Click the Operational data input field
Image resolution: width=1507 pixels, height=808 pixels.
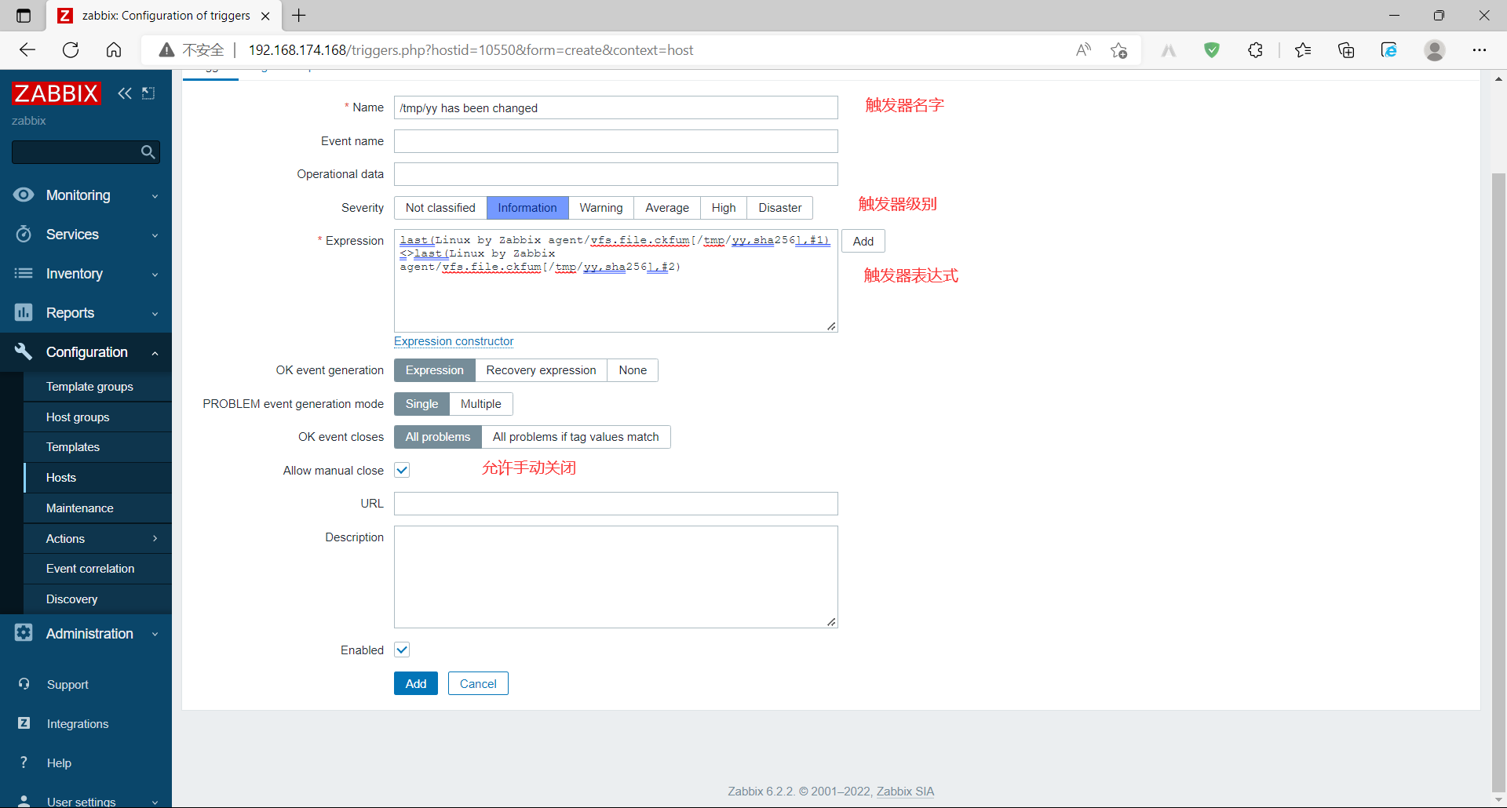coord(616,174)
